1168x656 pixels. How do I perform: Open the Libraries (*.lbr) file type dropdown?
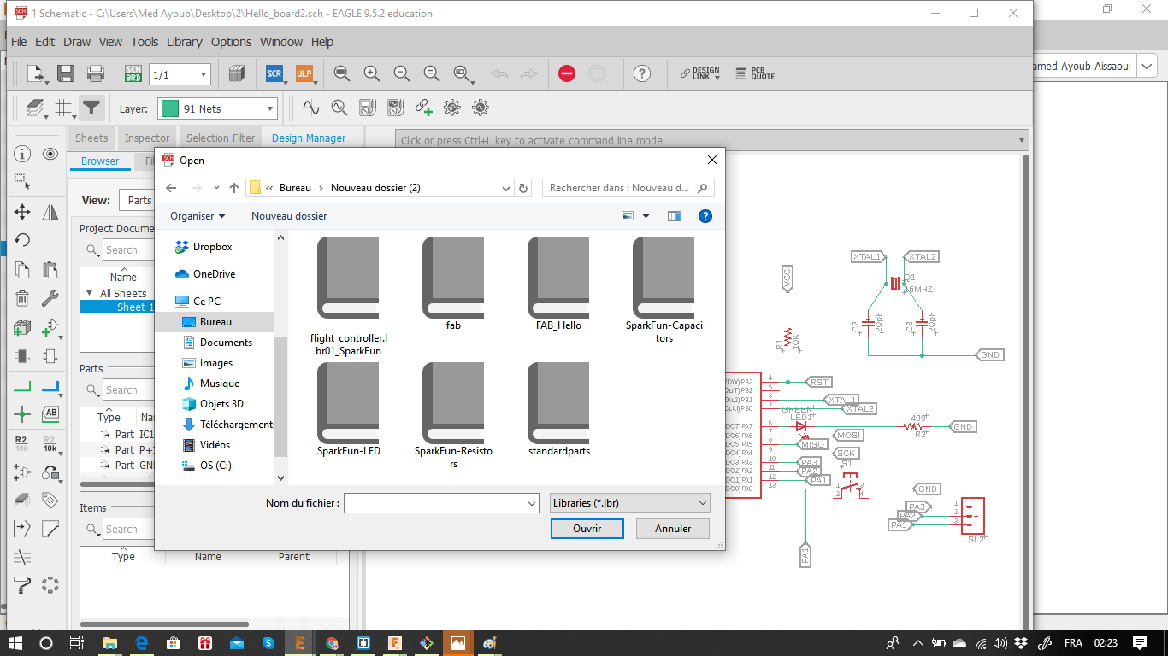pos(630,503)
